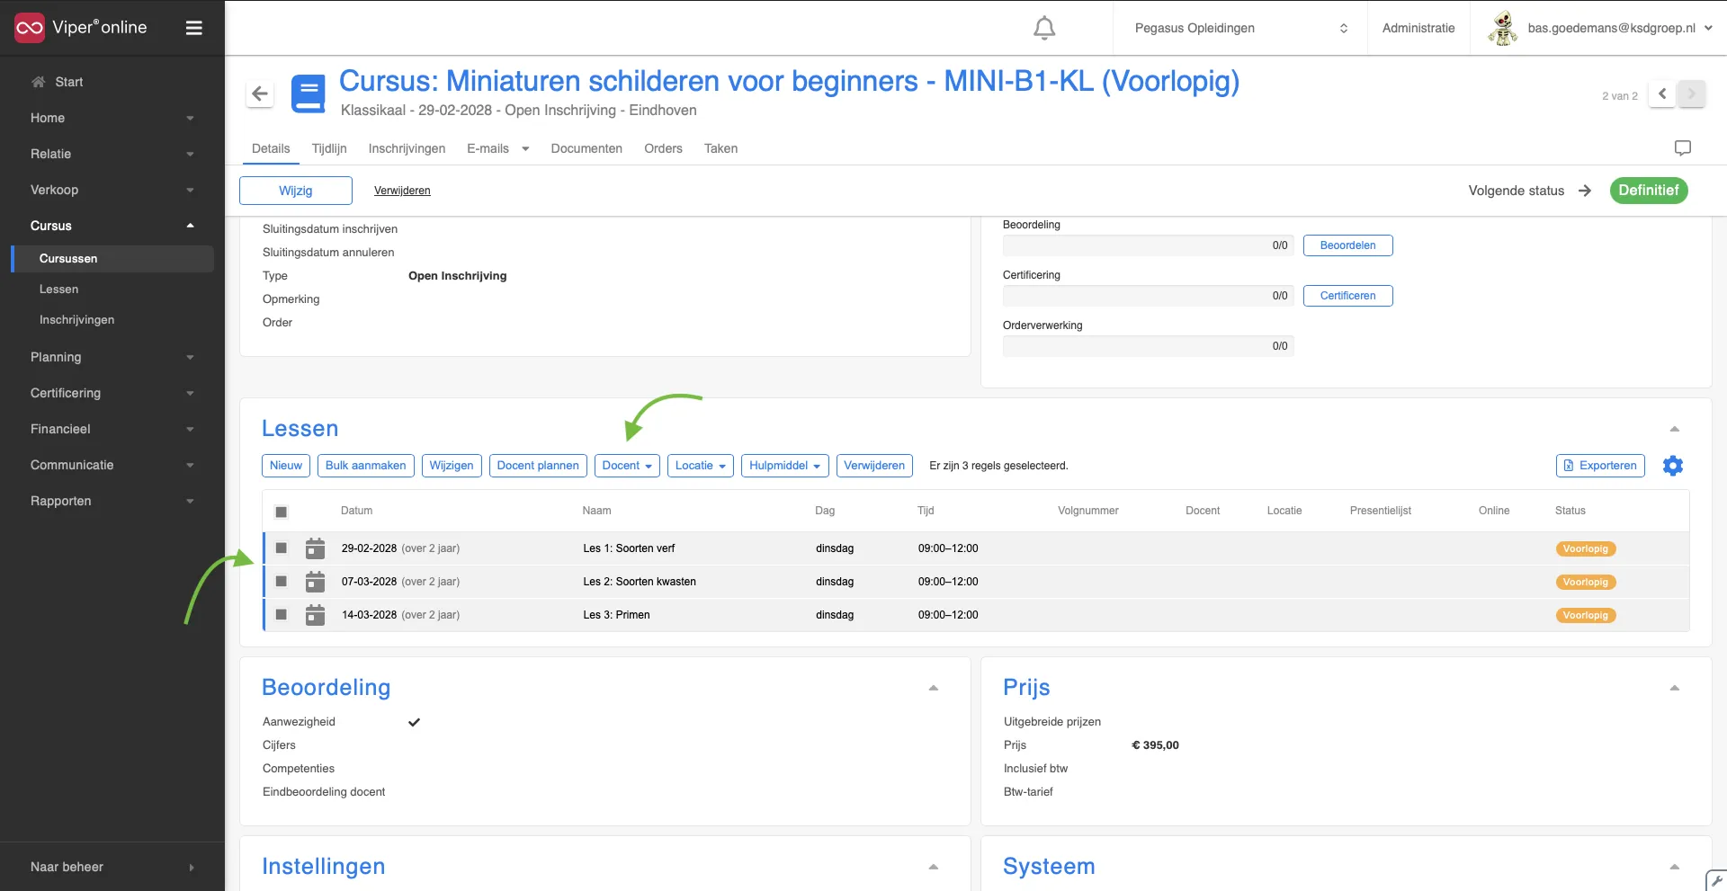
Task: Click the Certificering progress bar
Action: pos(1148,296)
